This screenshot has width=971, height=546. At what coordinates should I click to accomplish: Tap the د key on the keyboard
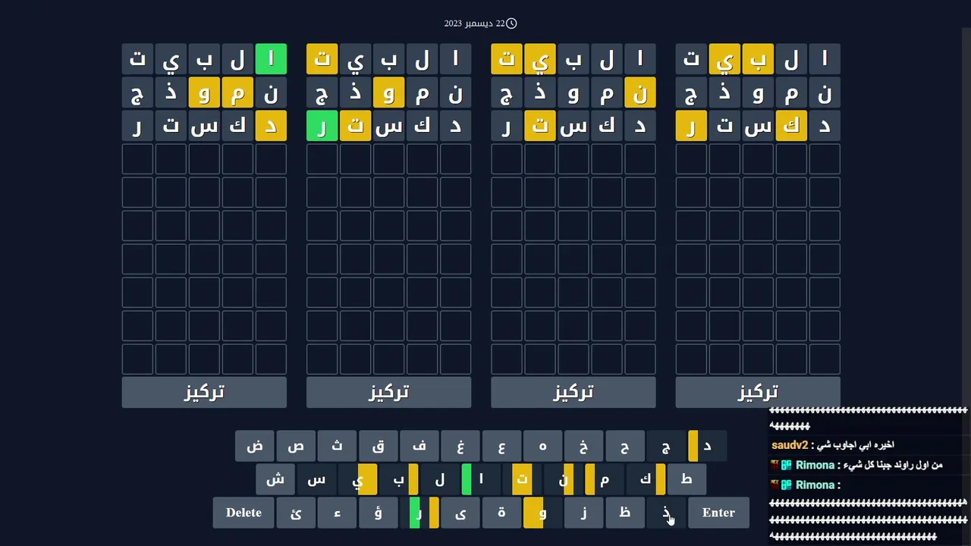[x=707, y=446]
